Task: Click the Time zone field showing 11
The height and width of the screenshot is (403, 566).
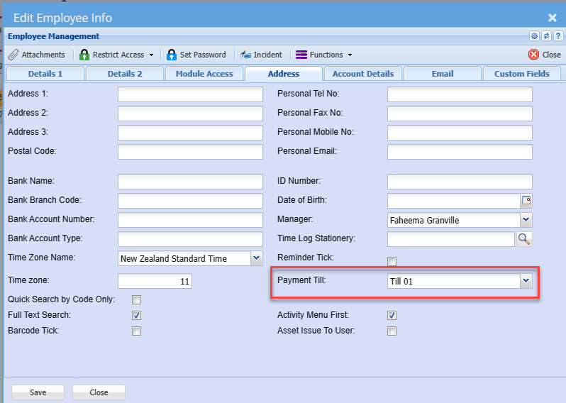Action: pos(155,281)
